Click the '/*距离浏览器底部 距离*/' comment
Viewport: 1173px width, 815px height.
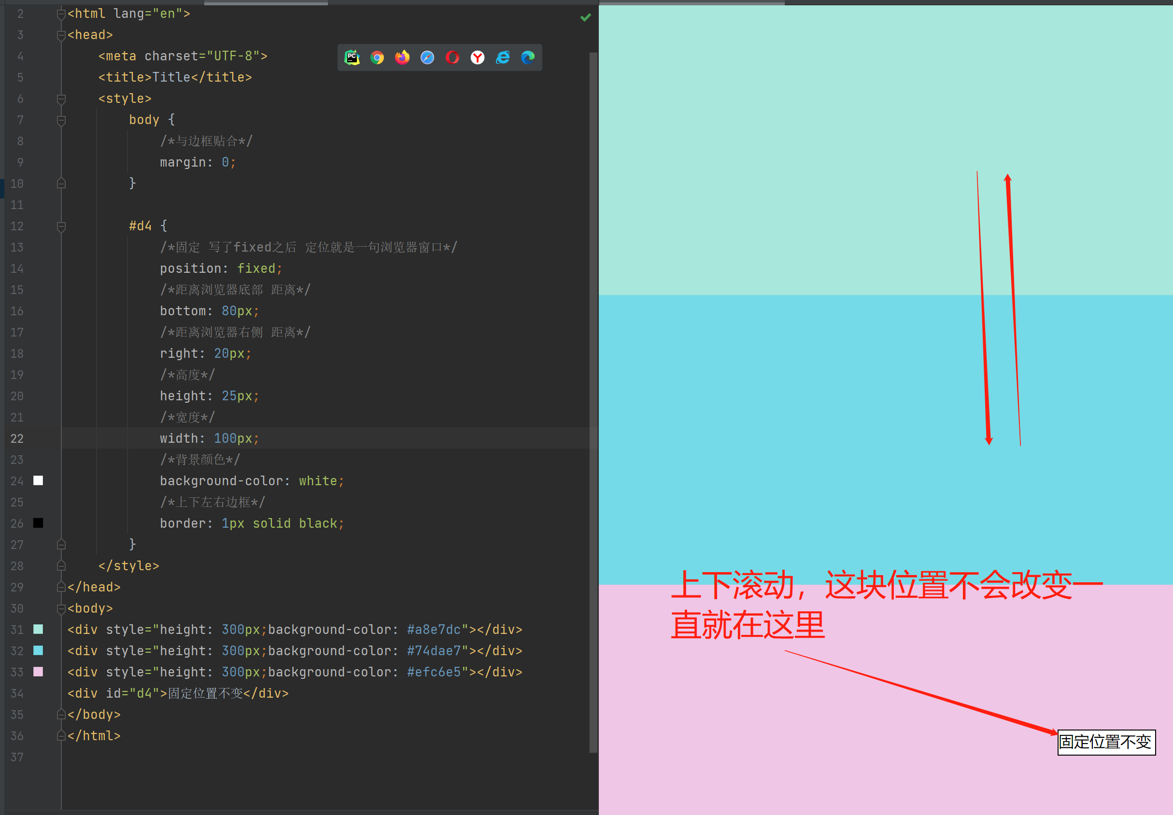tap(235, 290)
